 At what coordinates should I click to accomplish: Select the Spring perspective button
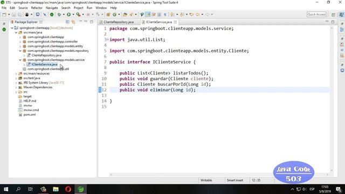click(341, 15)
